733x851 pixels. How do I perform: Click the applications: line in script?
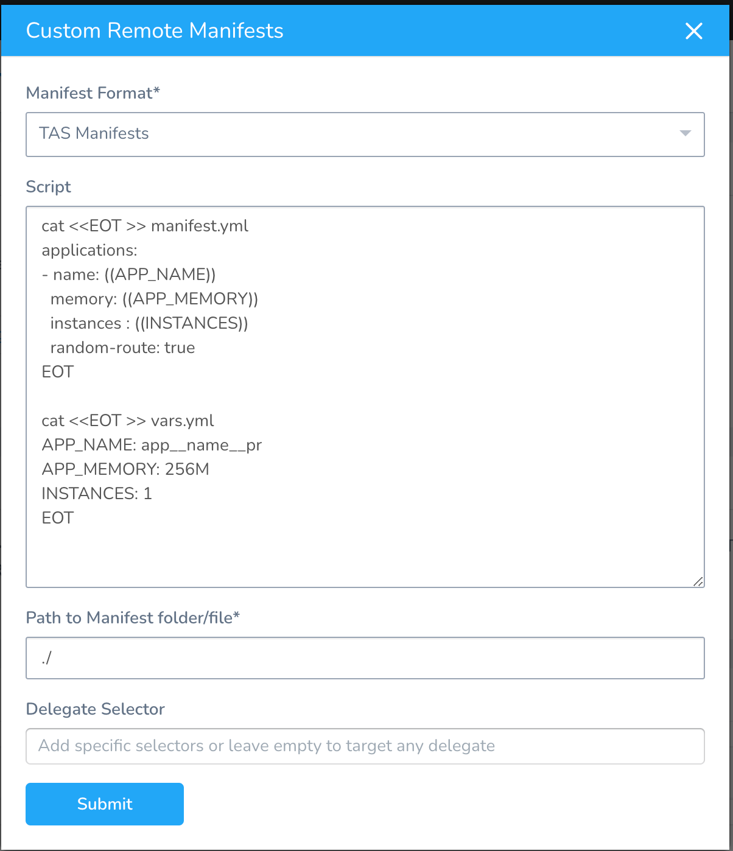click(x=89, y=250)
